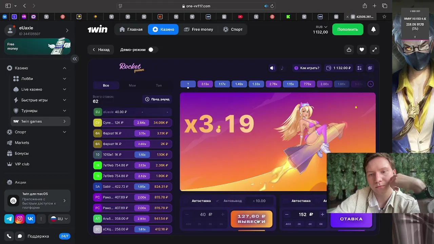Switch to the YouTube browser tab
This screenshot has height=244, width=434.
[x=240, y=17]
